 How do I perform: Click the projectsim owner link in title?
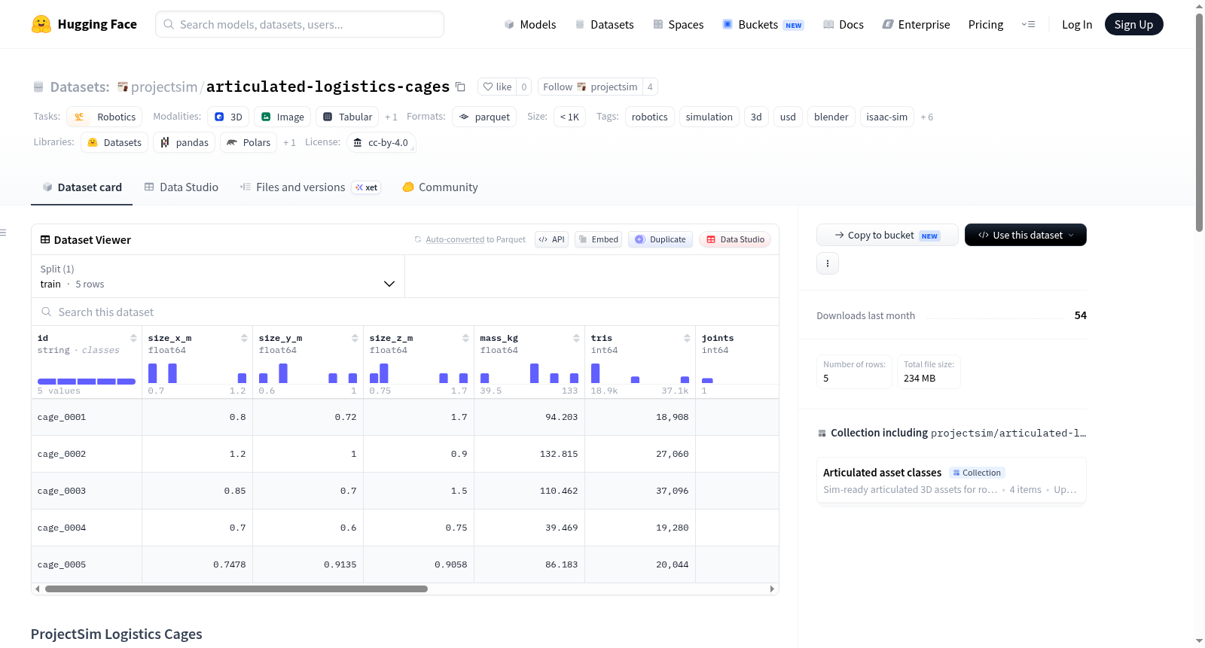[x=164, y=87]
